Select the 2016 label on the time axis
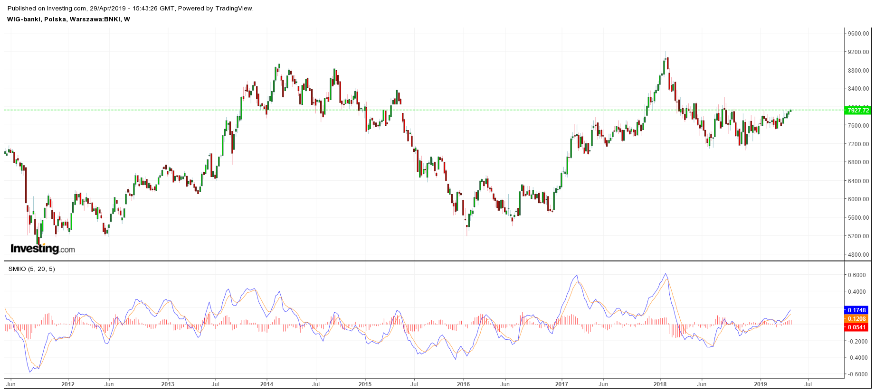The image size is (875, 391). [x=463, y=384]
